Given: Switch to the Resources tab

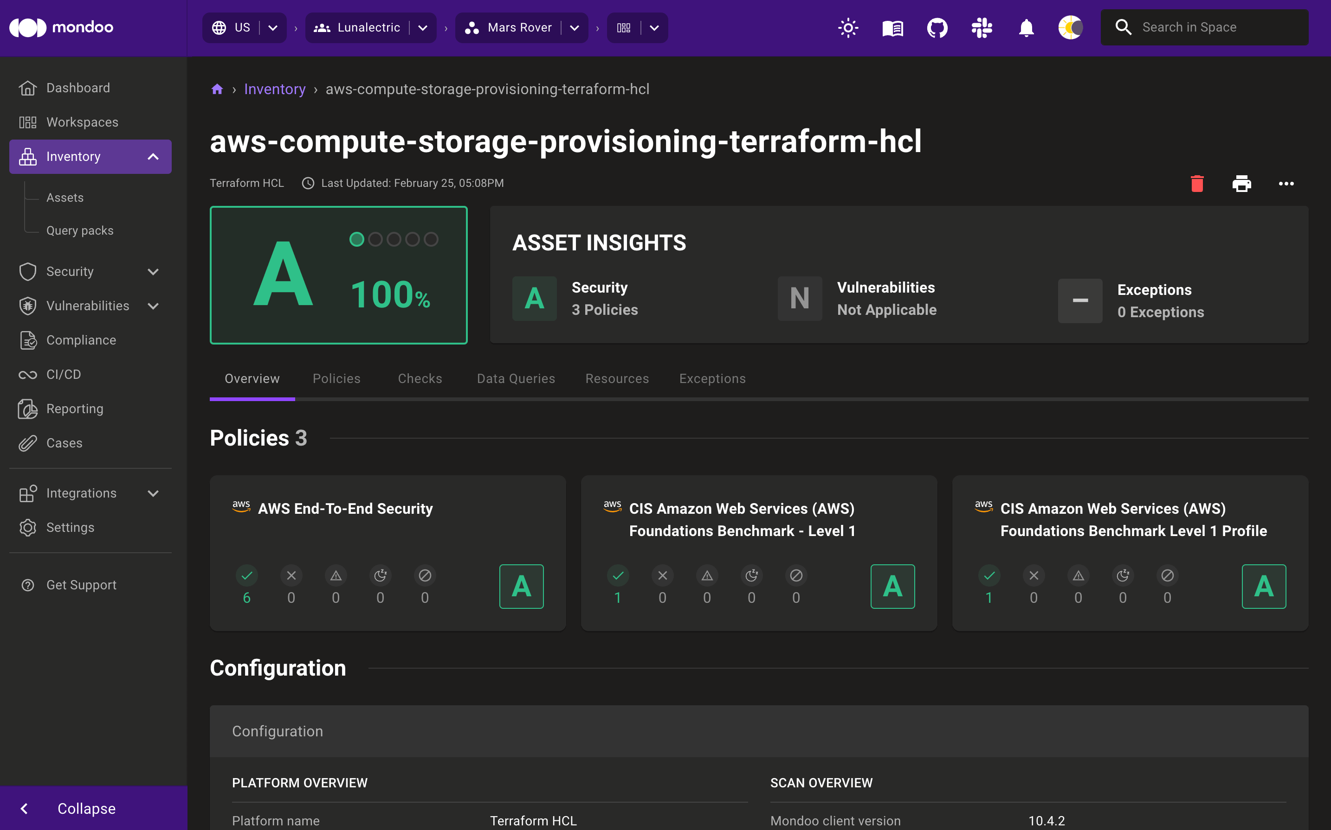Looking at the screenshot, I should (617, 379).
